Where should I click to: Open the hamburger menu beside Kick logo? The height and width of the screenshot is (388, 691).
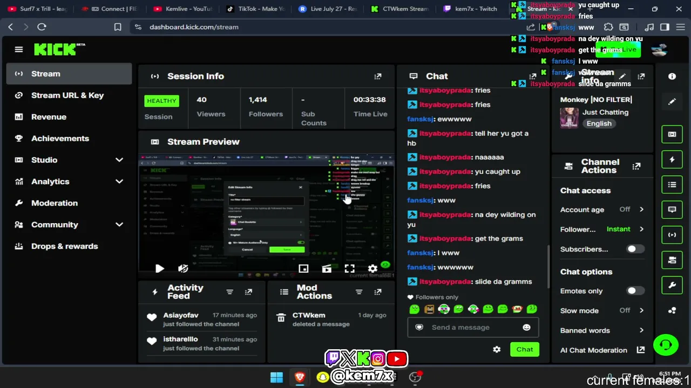[19, 50]
